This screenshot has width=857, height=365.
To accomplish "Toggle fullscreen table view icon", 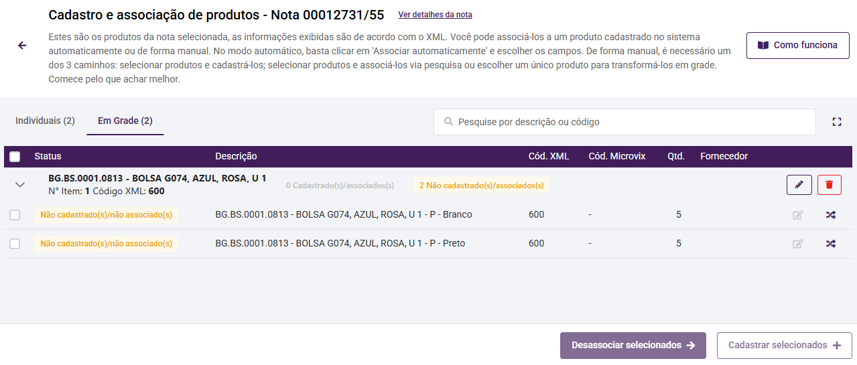I will 836,122.
